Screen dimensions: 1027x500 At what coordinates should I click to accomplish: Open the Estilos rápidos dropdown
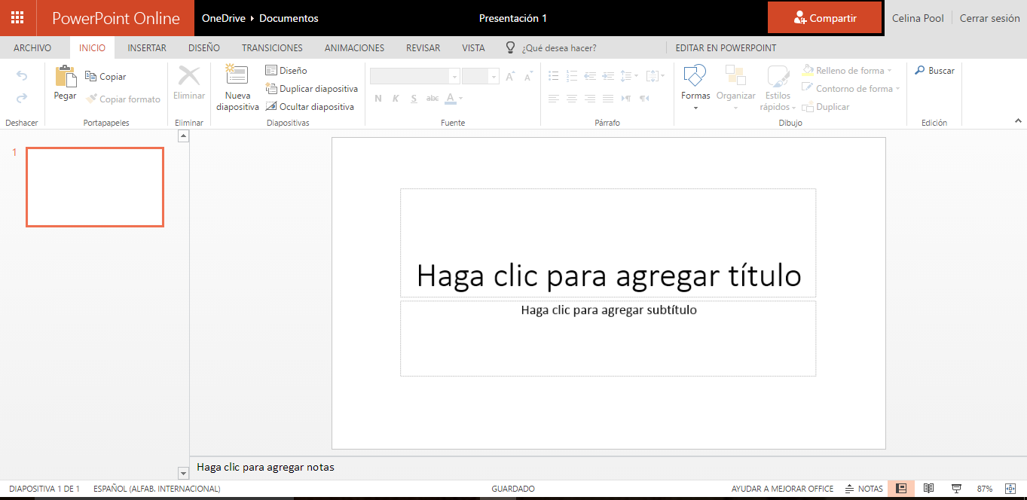pos(778,88)
